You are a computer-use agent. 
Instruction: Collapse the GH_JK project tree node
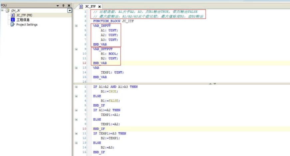[x=3, y=11]
